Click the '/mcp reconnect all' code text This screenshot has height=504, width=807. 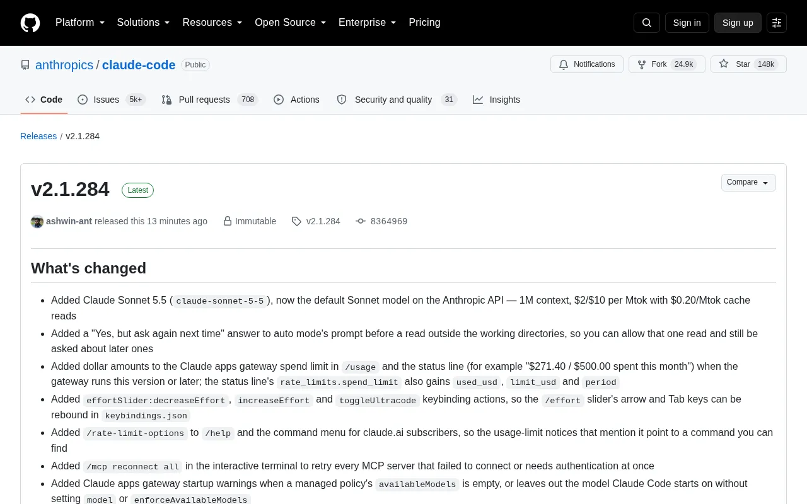pyautogui.click(x=132, y=467)
